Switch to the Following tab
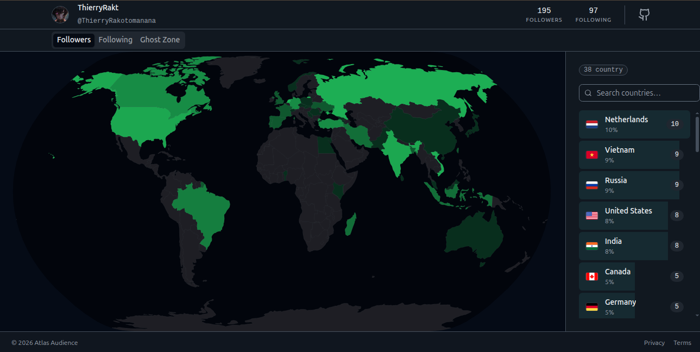This screenshot has height=352, width=700. [x=115, y=40]
